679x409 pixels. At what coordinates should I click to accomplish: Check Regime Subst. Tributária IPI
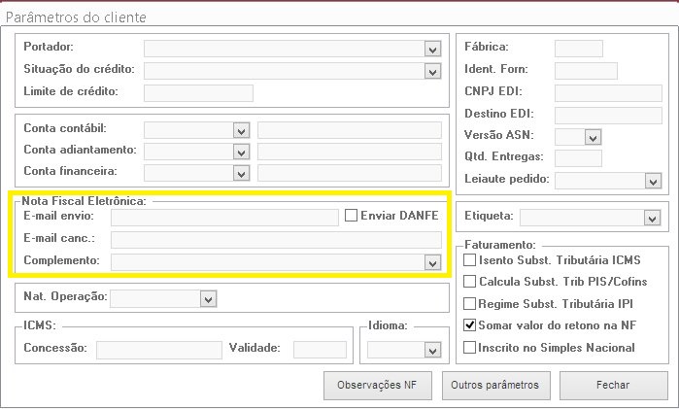pos(470,303)
